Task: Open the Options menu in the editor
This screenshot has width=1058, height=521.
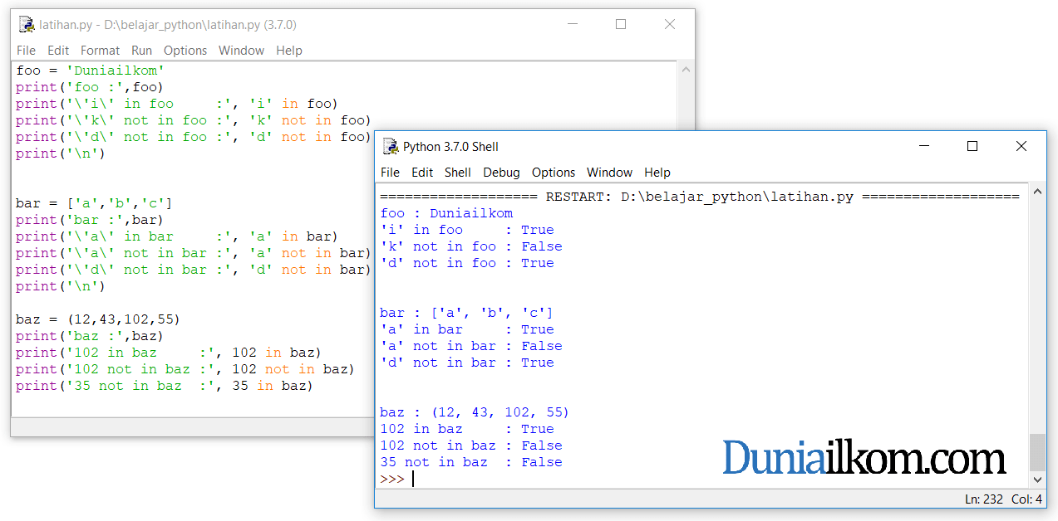Action: pyautogui.click(x=185, y=51)
